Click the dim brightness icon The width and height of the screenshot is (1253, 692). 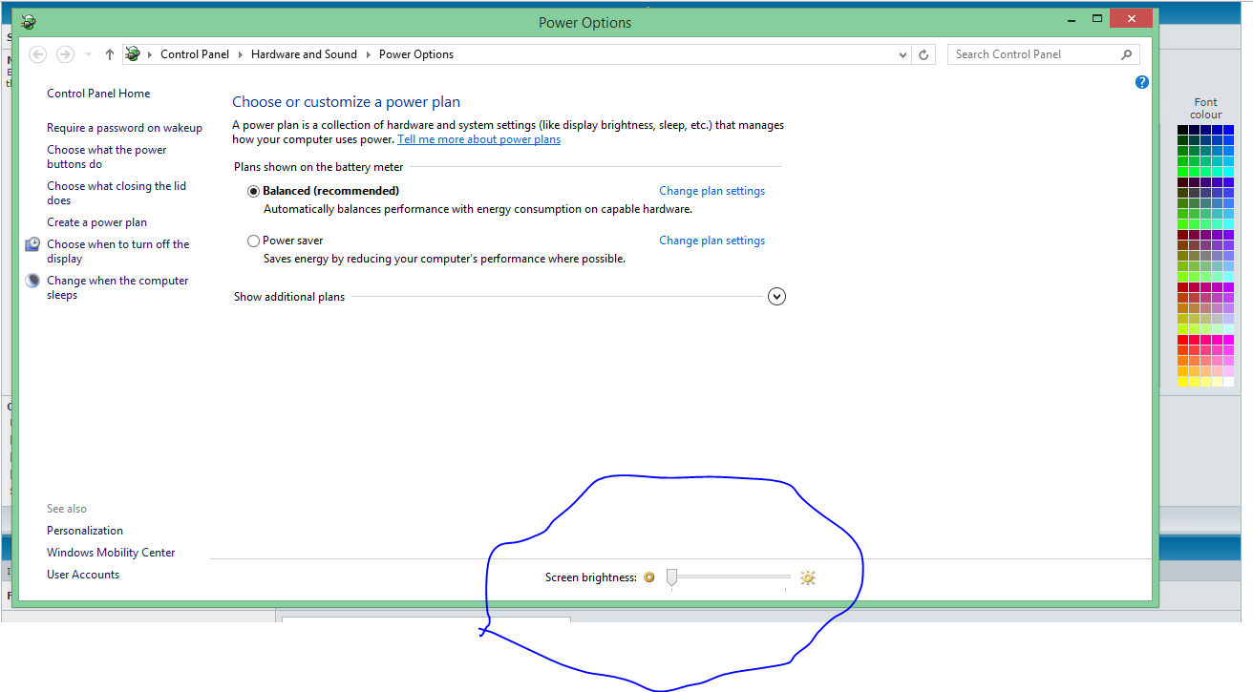pyautogui.click(x=649, y=577)
